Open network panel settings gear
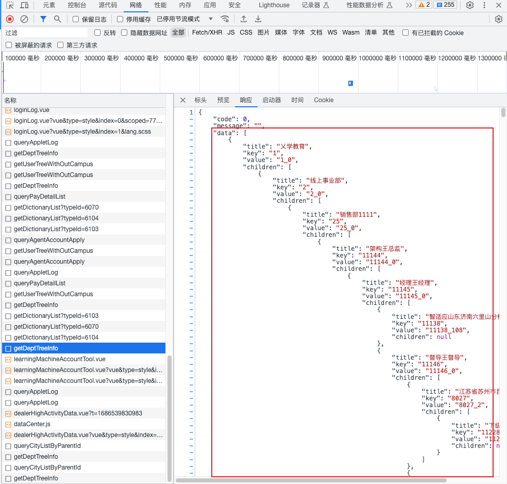Viewport: 507px width, 484px height. (x=499, y=19)
